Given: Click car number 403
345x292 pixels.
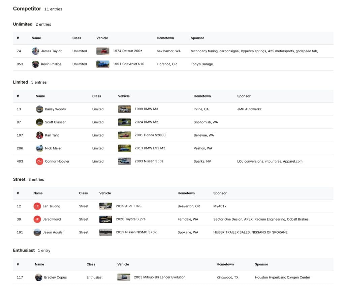Looking at the screenshot, I should 20,162.
